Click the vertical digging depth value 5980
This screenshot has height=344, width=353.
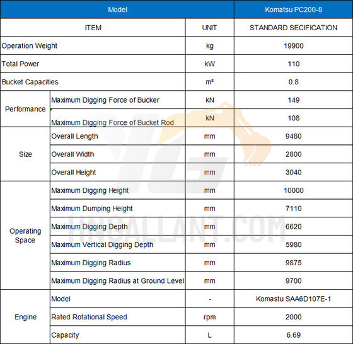(x=294, y=244)
